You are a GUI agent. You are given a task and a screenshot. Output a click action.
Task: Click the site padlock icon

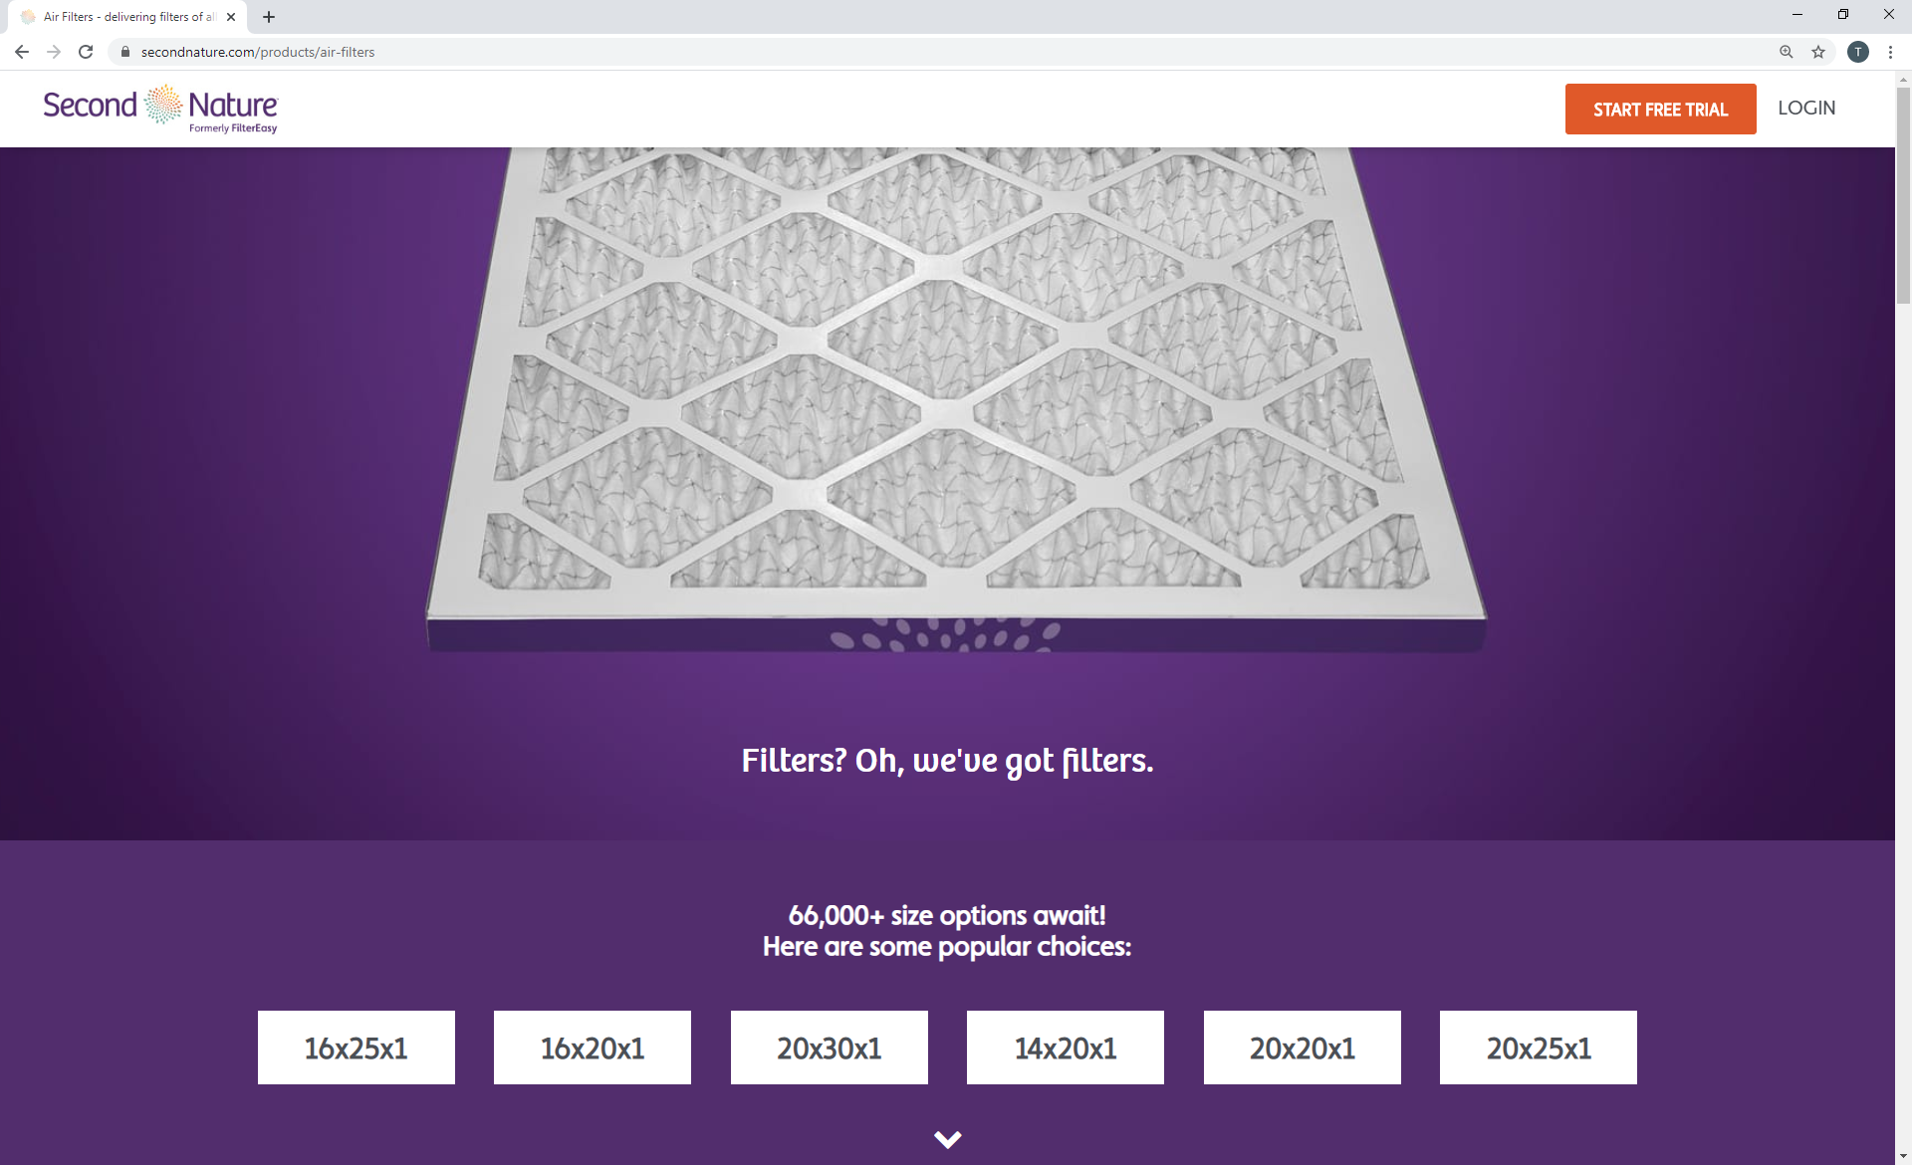click(x=125, y=52)
